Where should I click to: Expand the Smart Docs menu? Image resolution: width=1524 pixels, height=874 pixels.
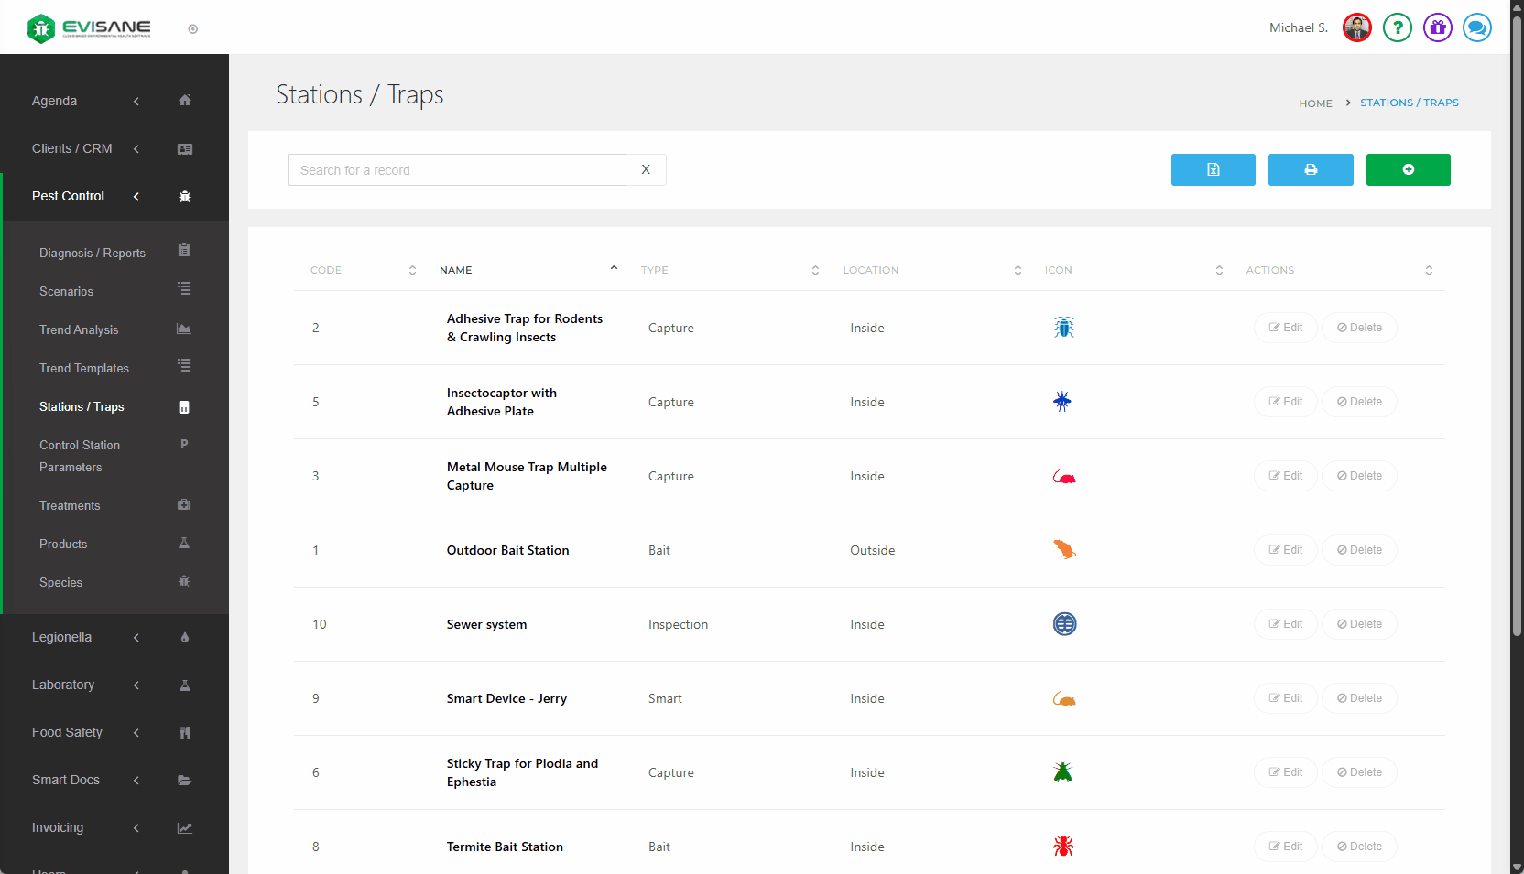click(114, 780)
